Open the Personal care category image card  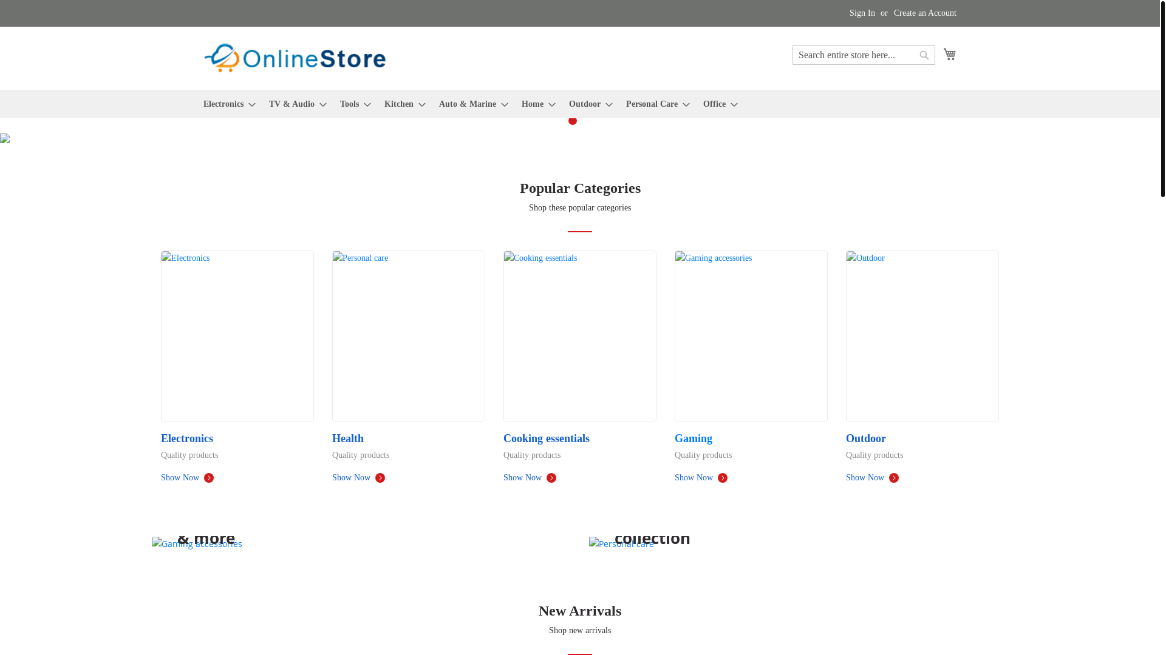[x=409, y=336]
